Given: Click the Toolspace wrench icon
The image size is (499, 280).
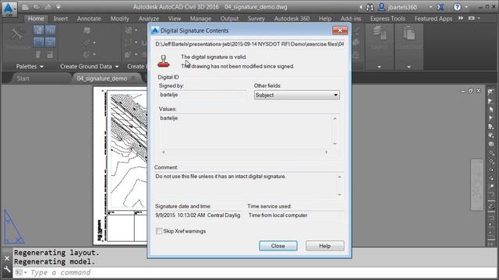Looking at the screenshot, I should [16, 33].
